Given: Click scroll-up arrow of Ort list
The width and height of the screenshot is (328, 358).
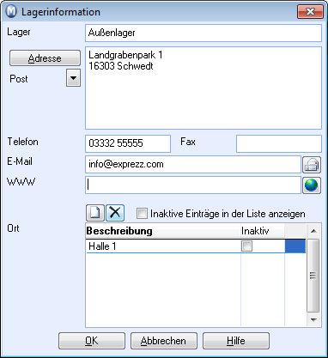Looking at the screenshot, I should 313,231.
